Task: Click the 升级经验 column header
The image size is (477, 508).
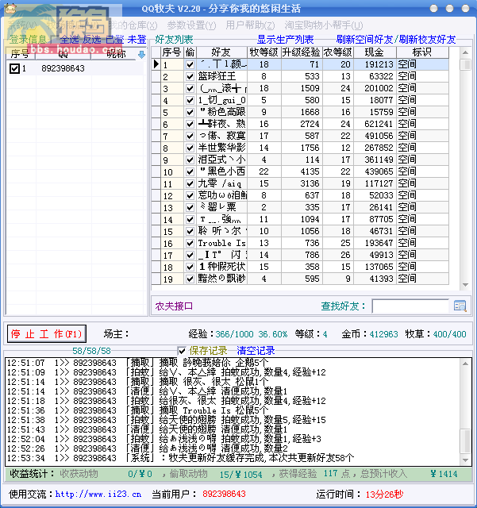Action: click(302, 52)
